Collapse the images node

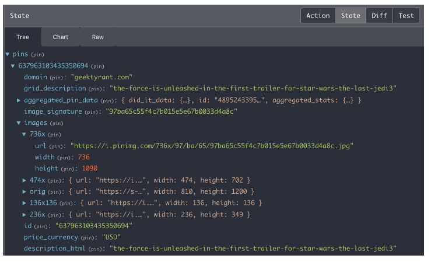[x=19, y=123]
